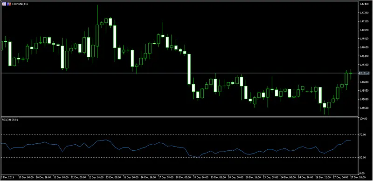
Task: Click the 13 Dec 08:00 time axis label
Action: point(113,177)
